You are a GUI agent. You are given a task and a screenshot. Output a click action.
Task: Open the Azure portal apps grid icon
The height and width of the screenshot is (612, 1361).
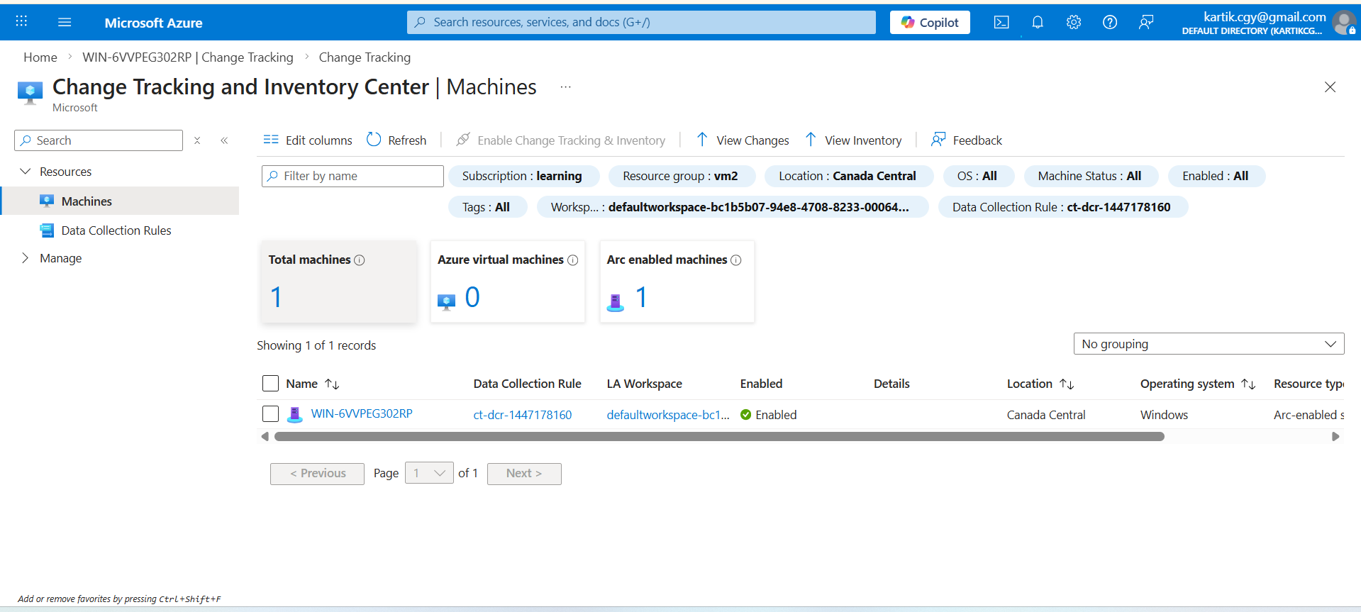point(21,22)
